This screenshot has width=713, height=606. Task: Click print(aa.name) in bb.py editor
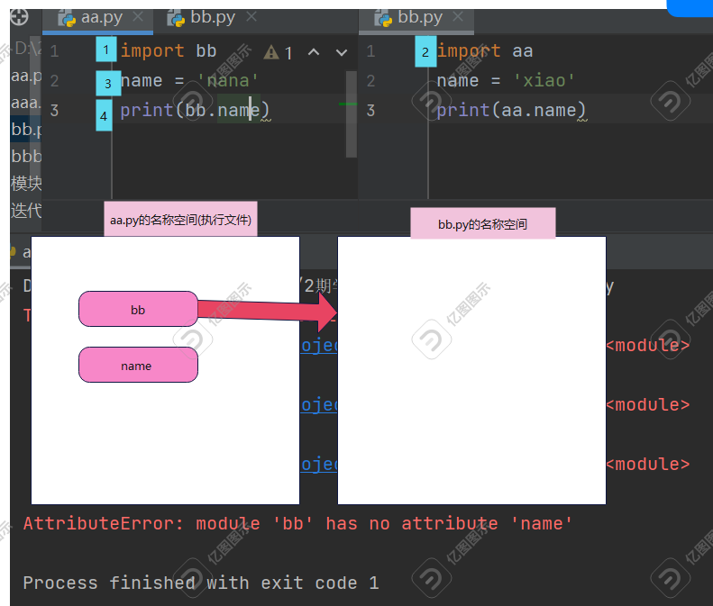pyautogui.click(x=511, y=111)
